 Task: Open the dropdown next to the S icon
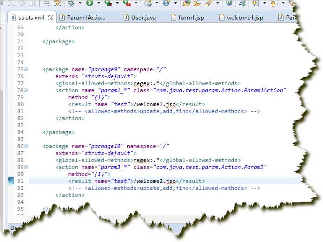click(175, 3)
